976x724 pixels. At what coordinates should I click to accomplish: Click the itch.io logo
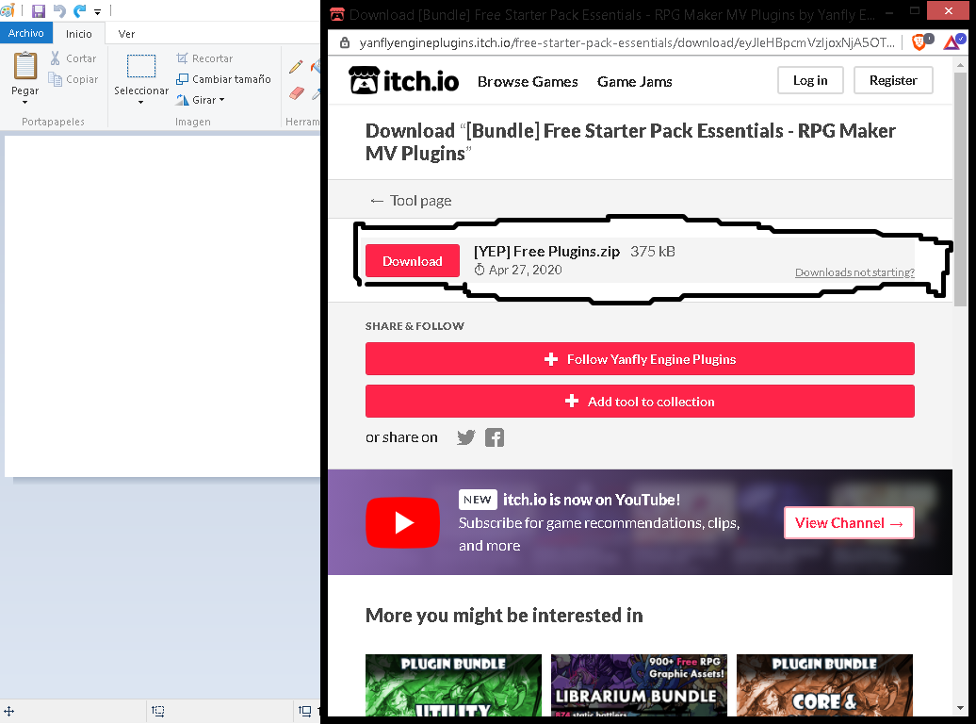click(403, 80)
